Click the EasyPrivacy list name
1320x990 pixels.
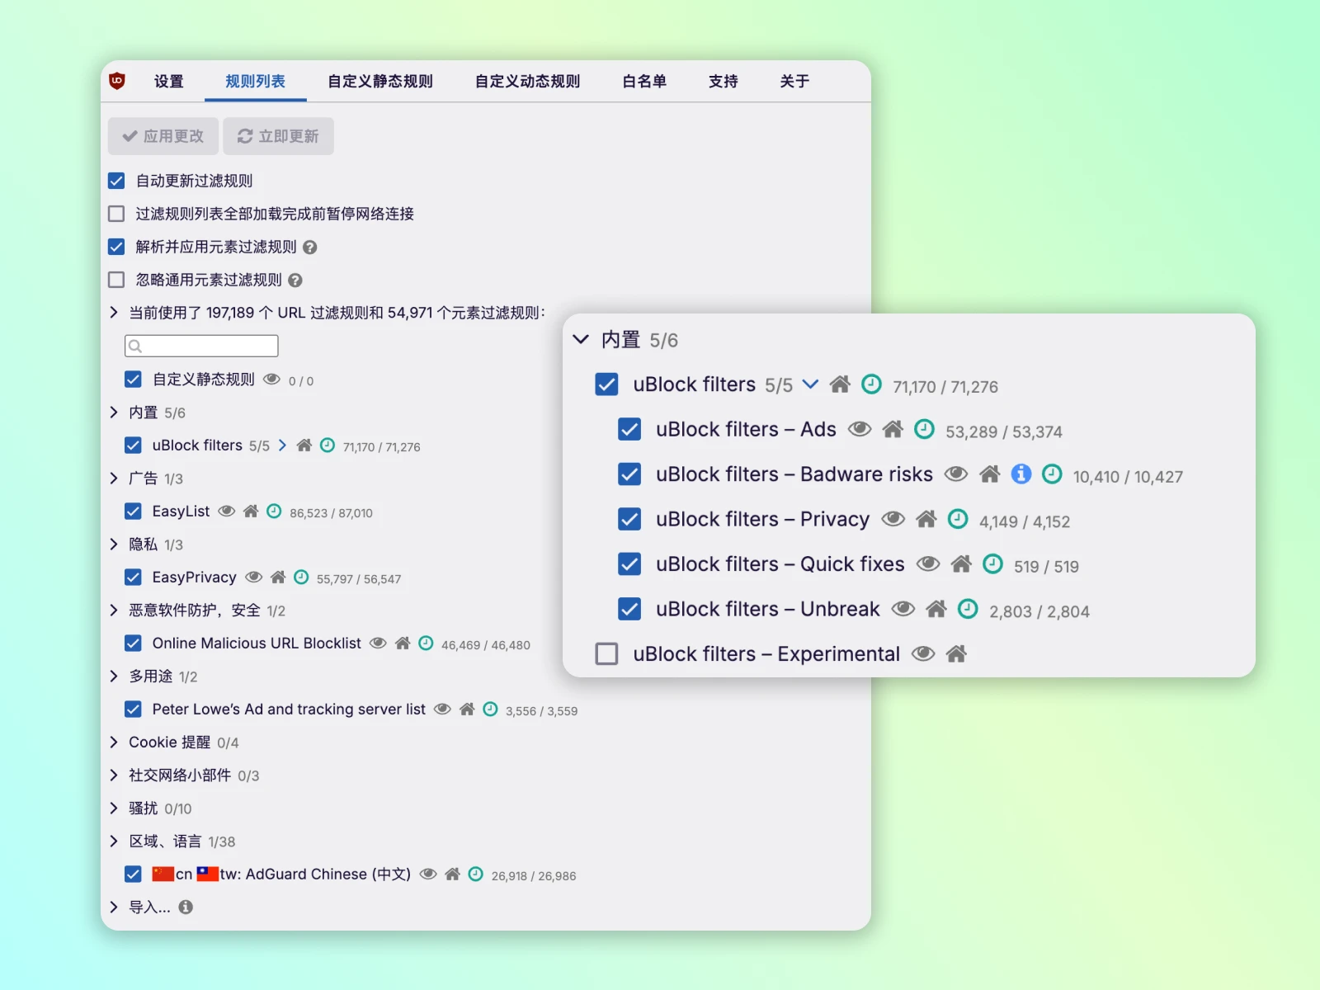(x=194, y=577)
